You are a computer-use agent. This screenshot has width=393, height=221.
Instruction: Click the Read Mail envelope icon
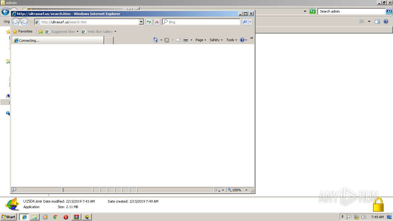point(178,40)
